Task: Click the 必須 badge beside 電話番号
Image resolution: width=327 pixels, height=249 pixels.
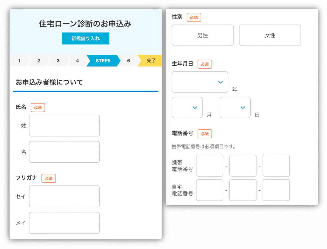Action: click(x=205, y=134)
